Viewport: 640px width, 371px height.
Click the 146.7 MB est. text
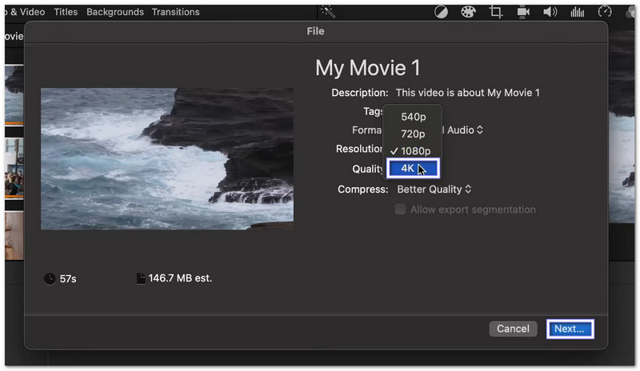(x=180, y=278)
